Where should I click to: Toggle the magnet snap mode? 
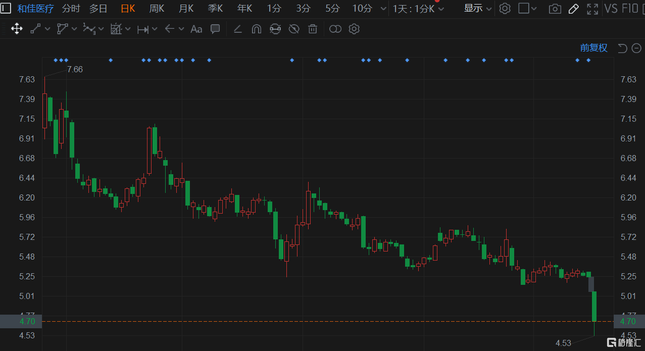pyautogui.click(x=256, y=29)
